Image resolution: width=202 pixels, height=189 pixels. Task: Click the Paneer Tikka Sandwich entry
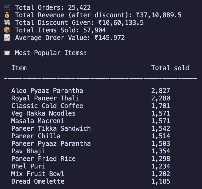pyautogui.click(x=51, y=129)
